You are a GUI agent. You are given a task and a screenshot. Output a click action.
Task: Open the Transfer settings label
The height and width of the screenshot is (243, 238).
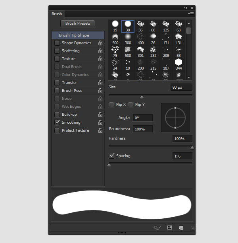(x=69, y=83)
